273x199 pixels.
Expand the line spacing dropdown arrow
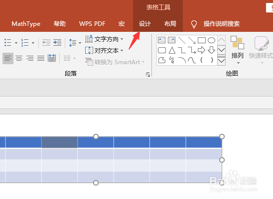[80, 43]
